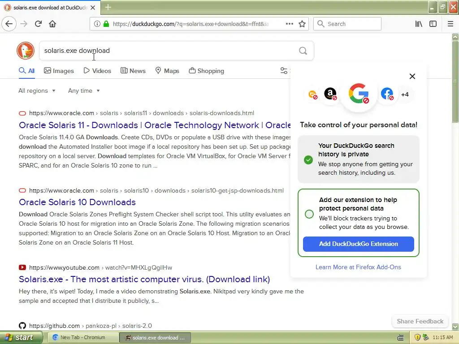Switch to New Tab - Chromium taskbar item
The image size is (459, 344).
(x=83, y=337)
